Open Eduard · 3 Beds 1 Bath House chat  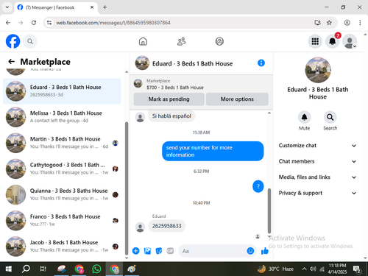[x=62, y=91]
